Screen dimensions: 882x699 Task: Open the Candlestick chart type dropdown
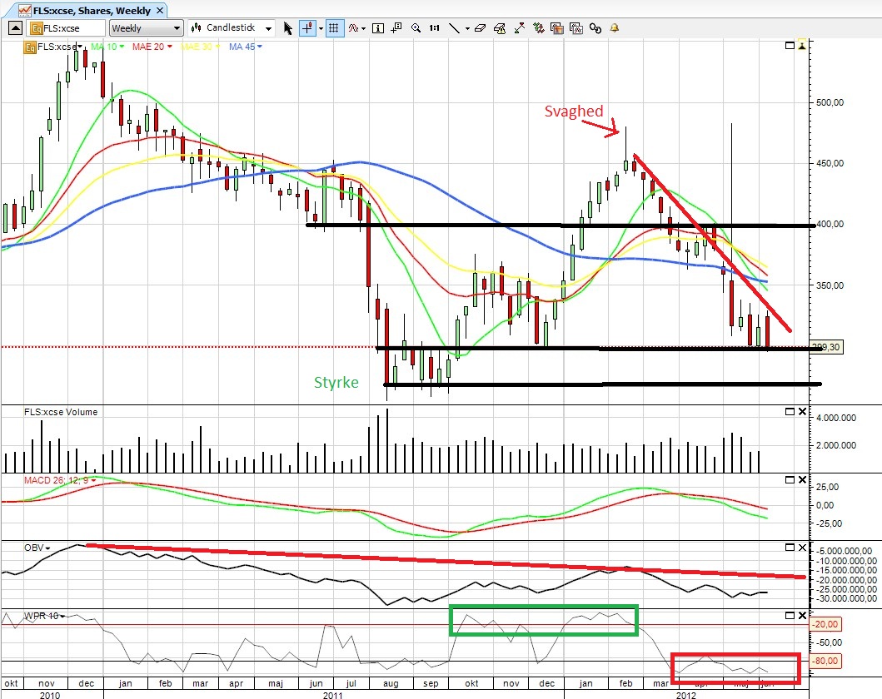[x=232, y=27]
